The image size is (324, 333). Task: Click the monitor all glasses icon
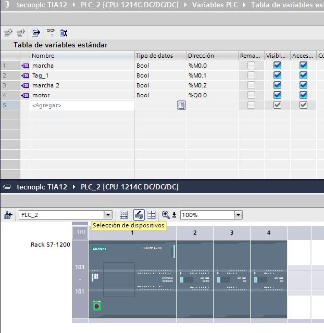[51, 32]
